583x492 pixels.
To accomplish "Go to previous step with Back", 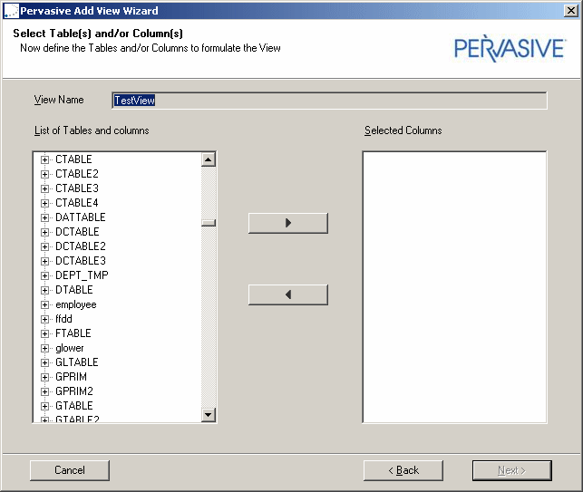I will [x=403, y=470].
